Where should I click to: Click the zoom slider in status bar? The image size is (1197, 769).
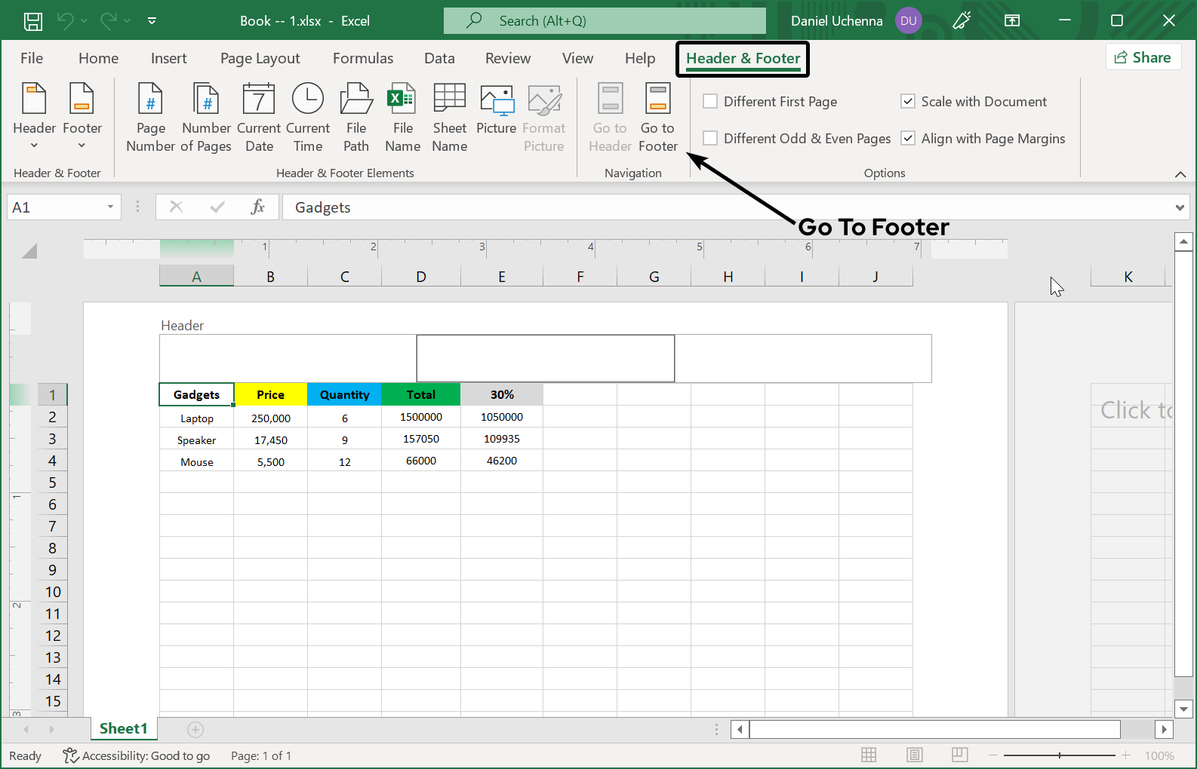[1059, 755]
